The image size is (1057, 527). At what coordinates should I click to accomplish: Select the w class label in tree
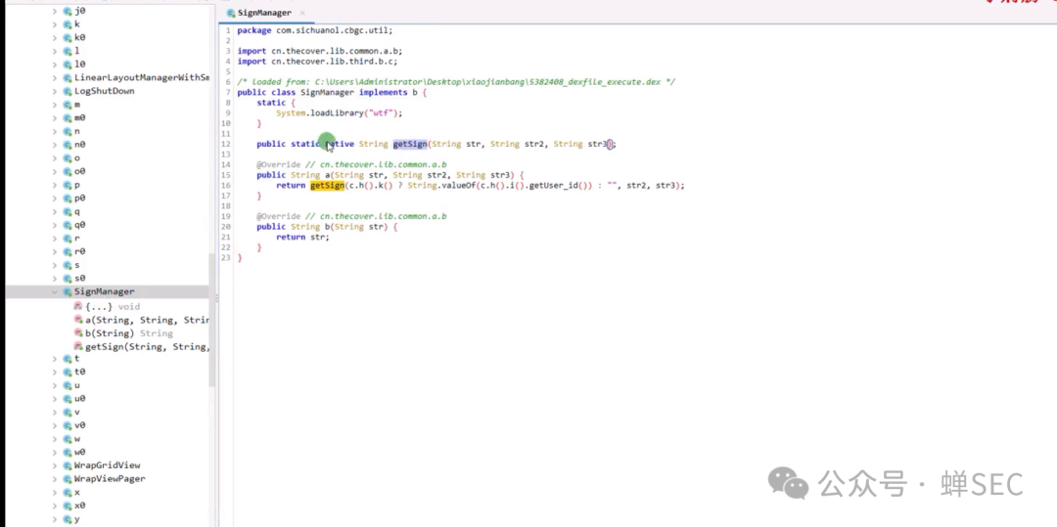(x=77, y=439)
